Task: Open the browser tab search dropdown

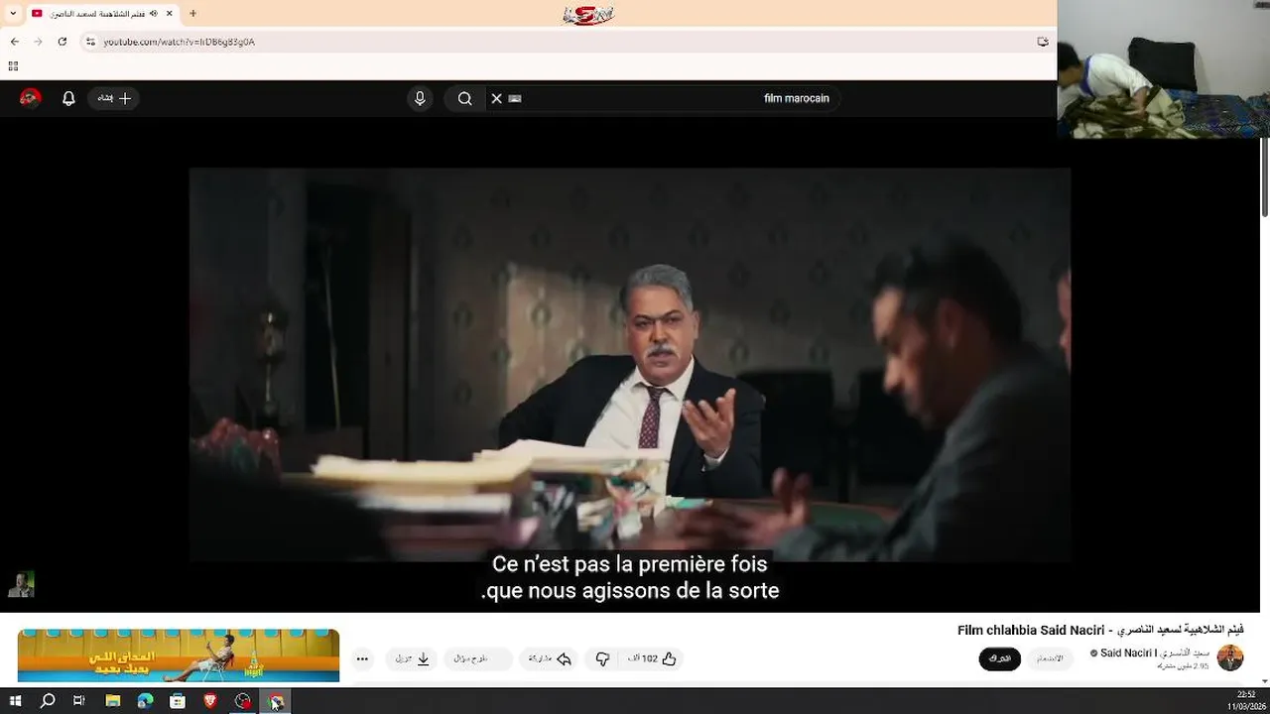Action: (x=13, y=14)
